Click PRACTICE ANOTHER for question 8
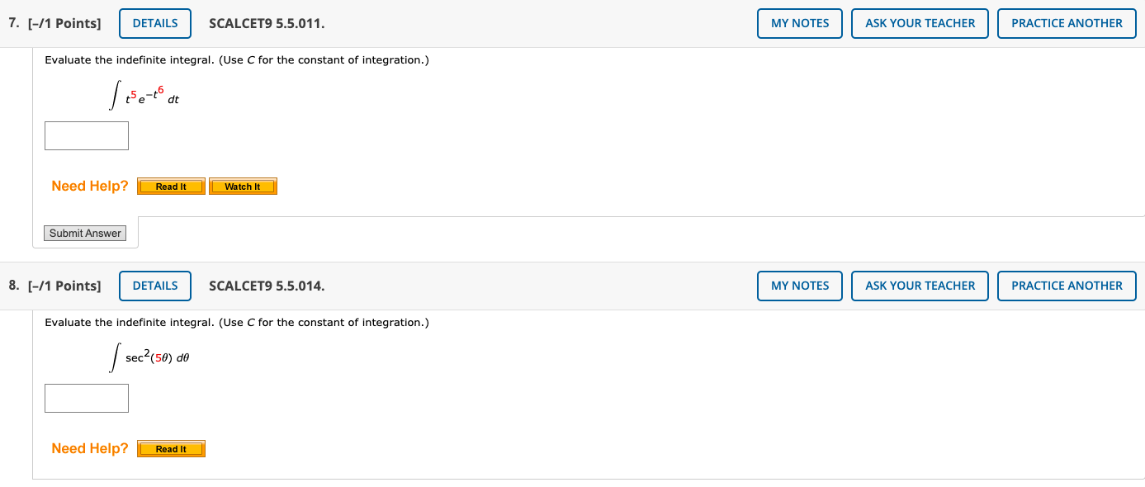 [1067, 286]
